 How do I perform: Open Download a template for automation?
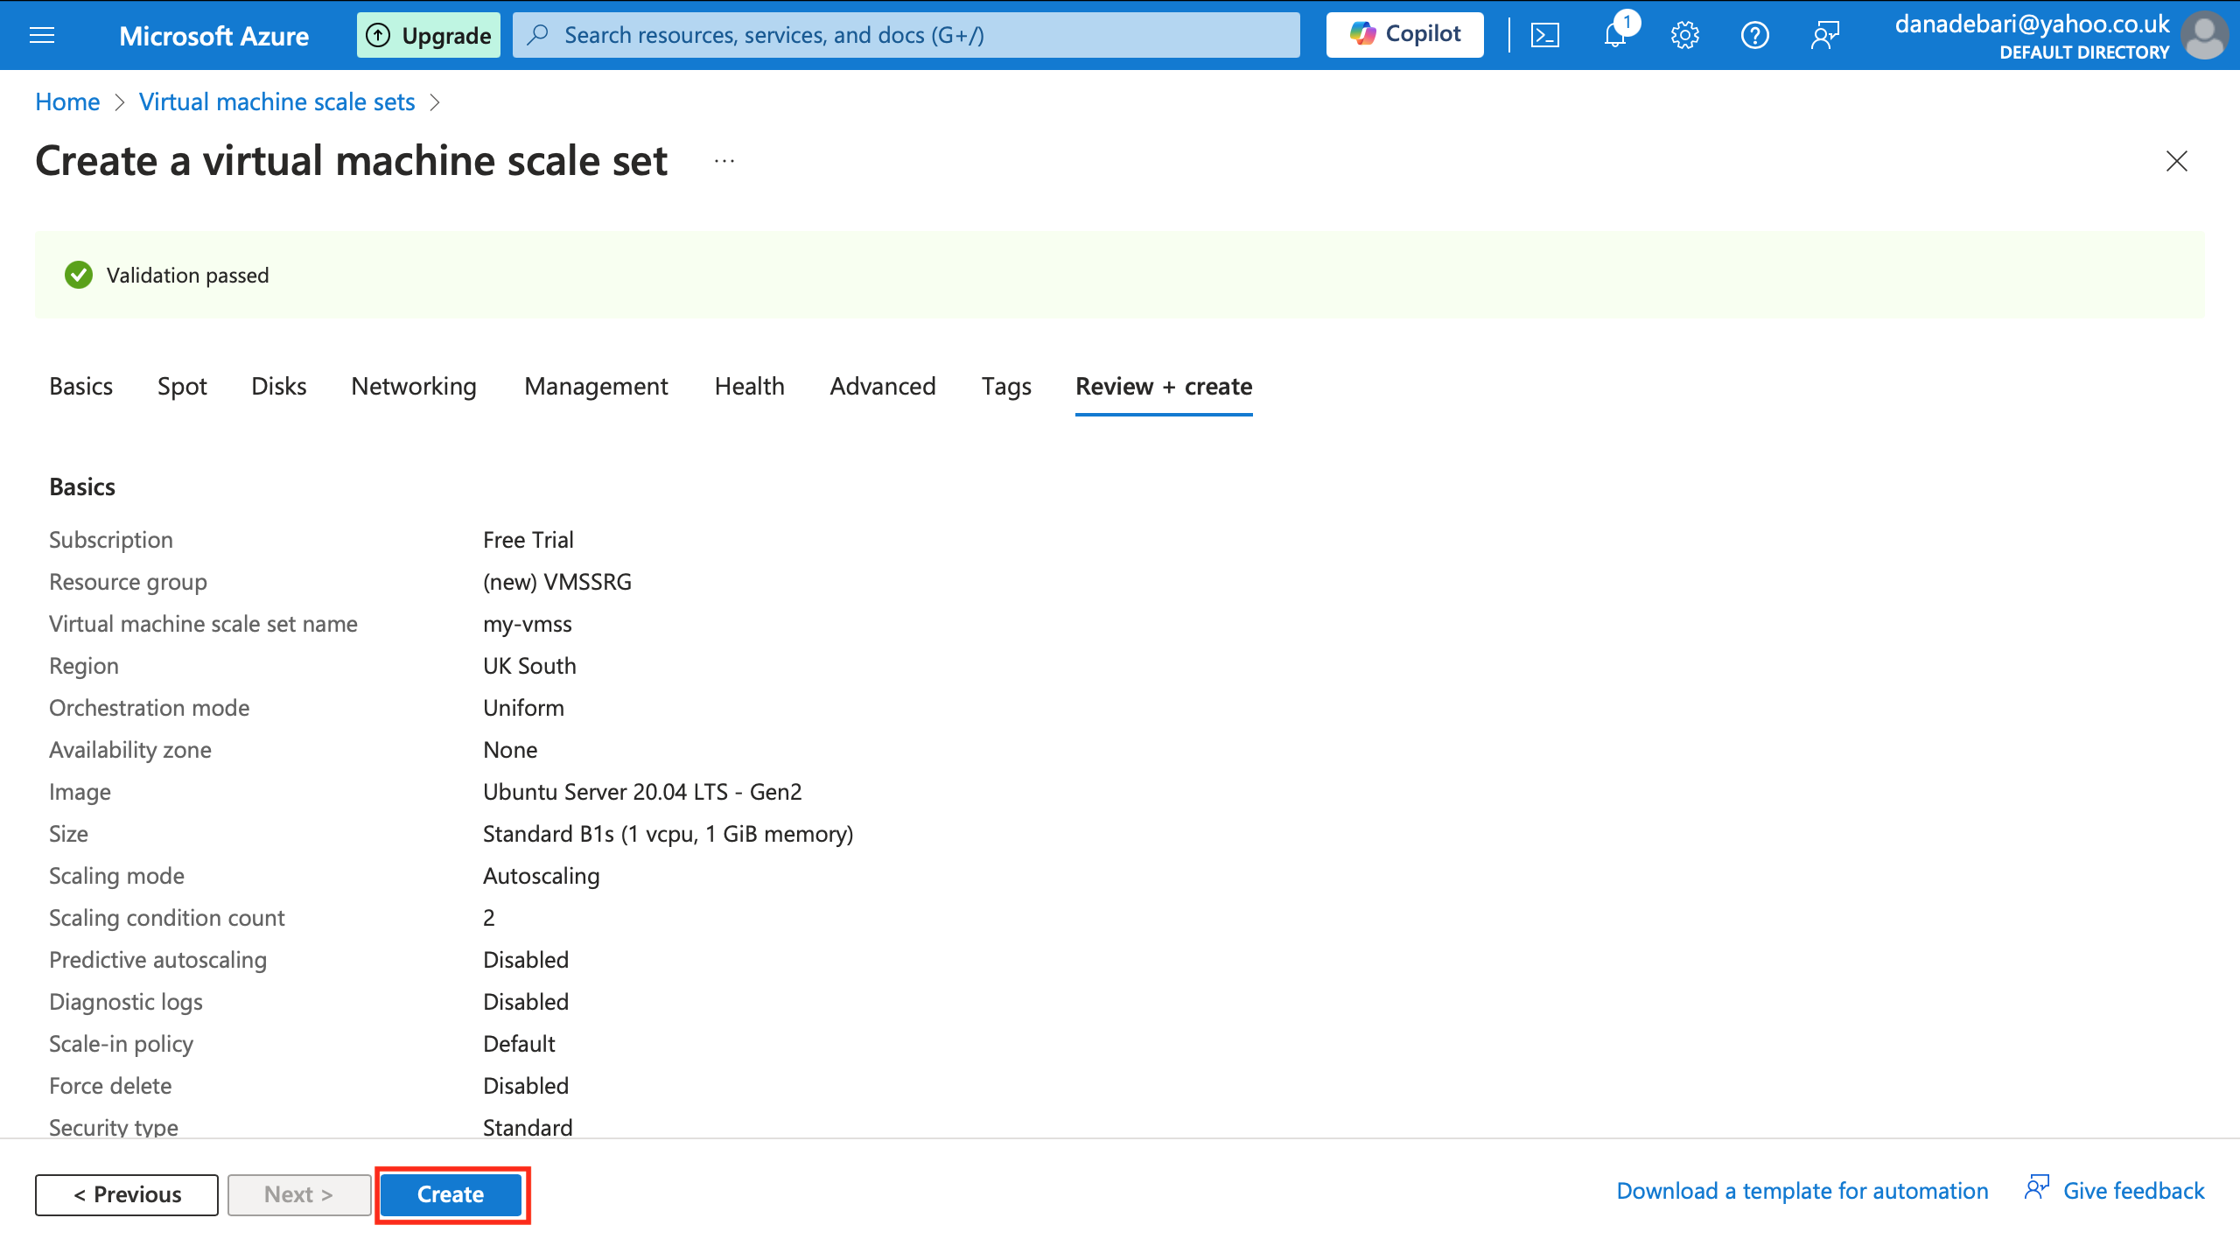point(1802,1191)
